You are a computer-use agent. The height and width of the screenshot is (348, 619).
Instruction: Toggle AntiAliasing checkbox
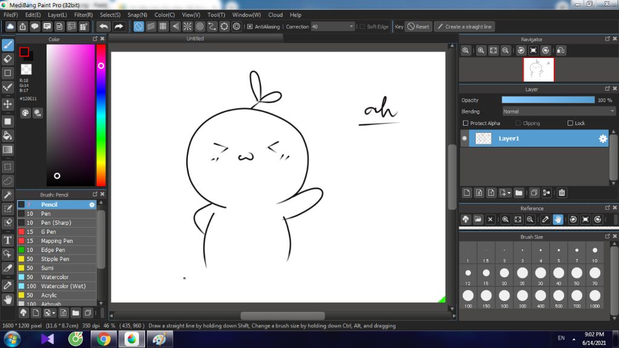250,27
